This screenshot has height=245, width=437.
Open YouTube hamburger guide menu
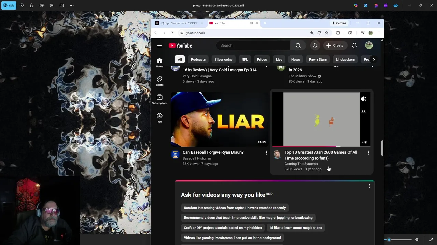(x=159, y=45)
